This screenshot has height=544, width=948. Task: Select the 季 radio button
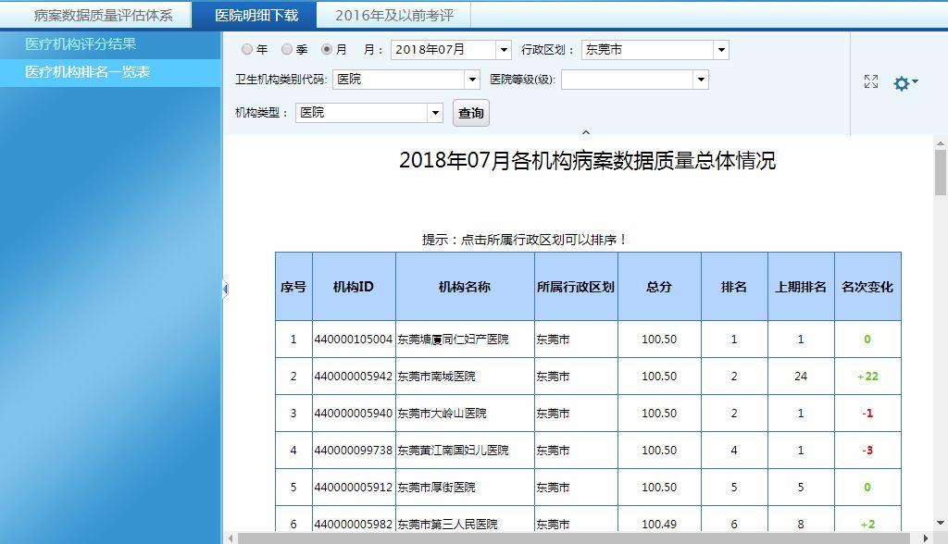[287, 50]
